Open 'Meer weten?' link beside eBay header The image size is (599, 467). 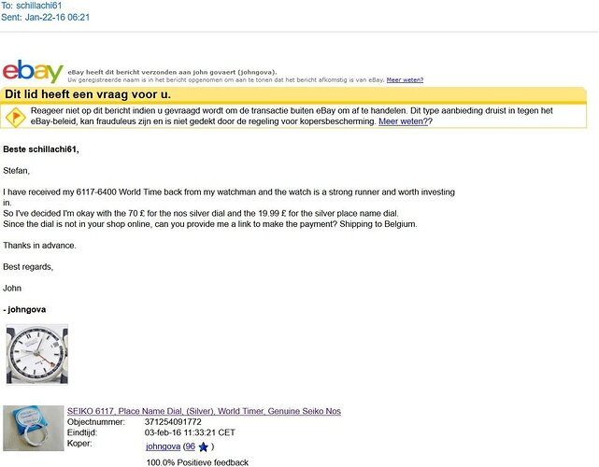(x=405, y=79)
